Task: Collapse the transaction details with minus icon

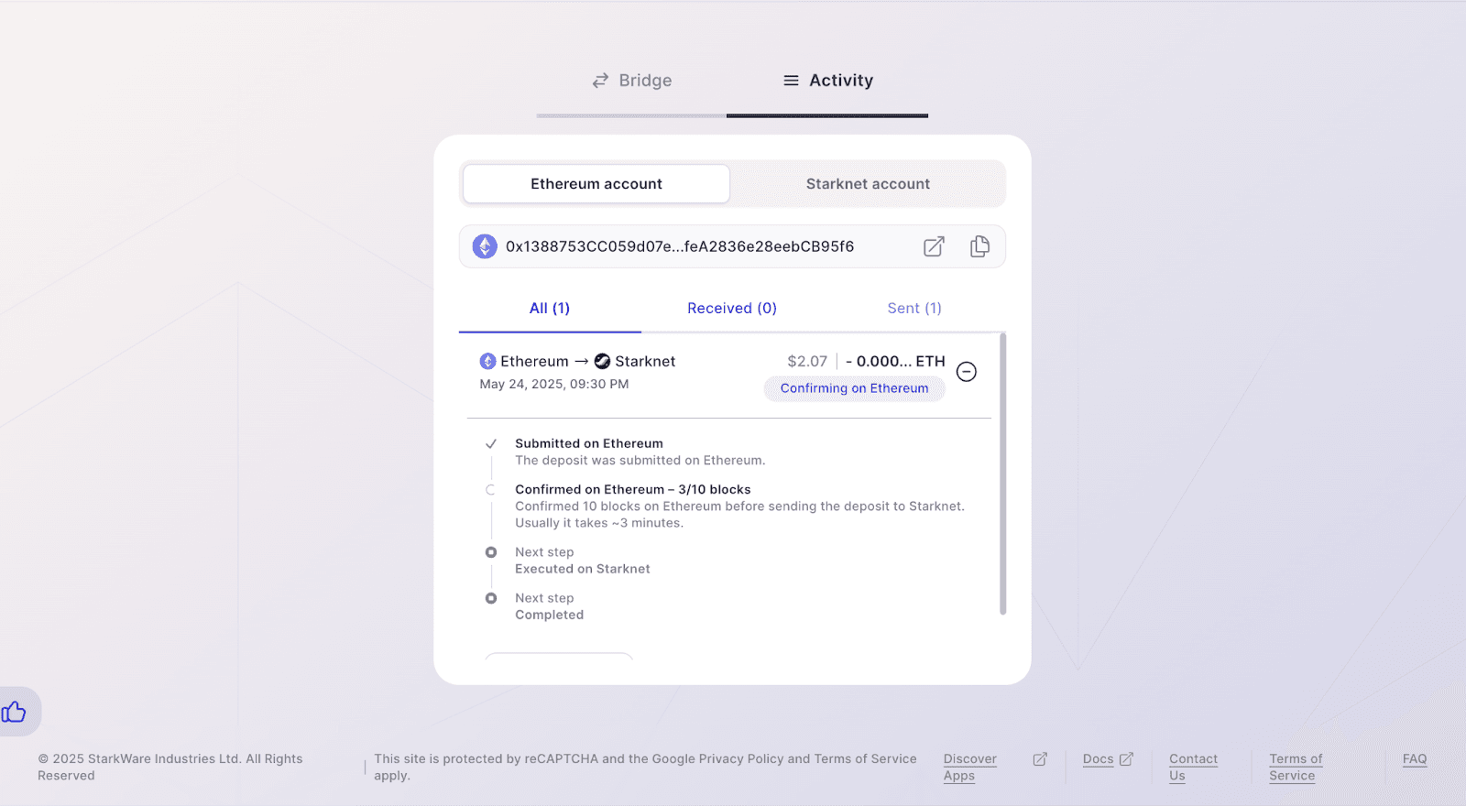Action: (x=967, y=371)
